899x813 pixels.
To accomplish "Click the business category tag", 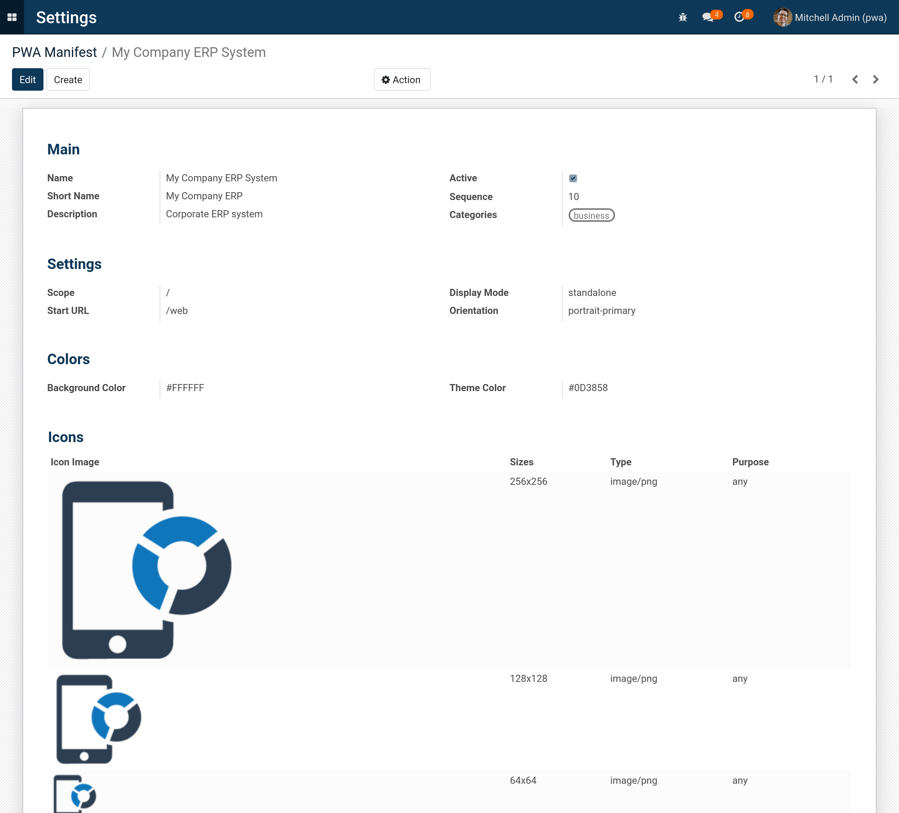I will [x=591, y=215].
